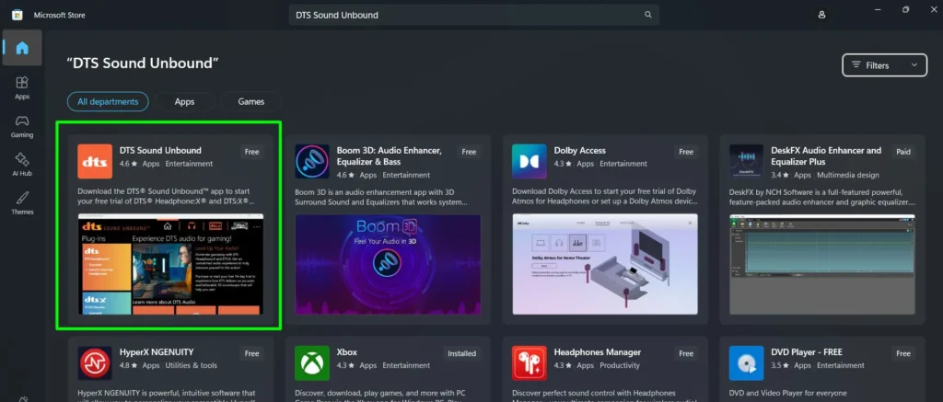Click Productivity category under Headphones Manager

tap(622, 365)
